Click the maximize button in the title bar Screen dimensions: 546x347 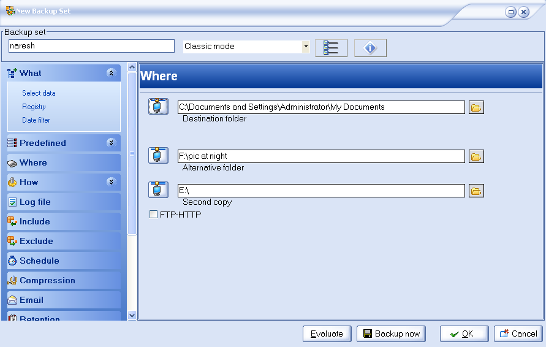coord(511,12)
